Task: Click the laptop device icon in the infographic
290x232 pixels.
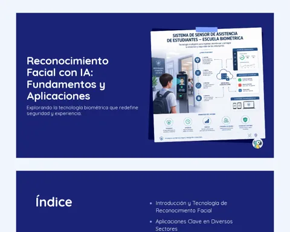Action: pyautogui.click(x=249, y=105)
